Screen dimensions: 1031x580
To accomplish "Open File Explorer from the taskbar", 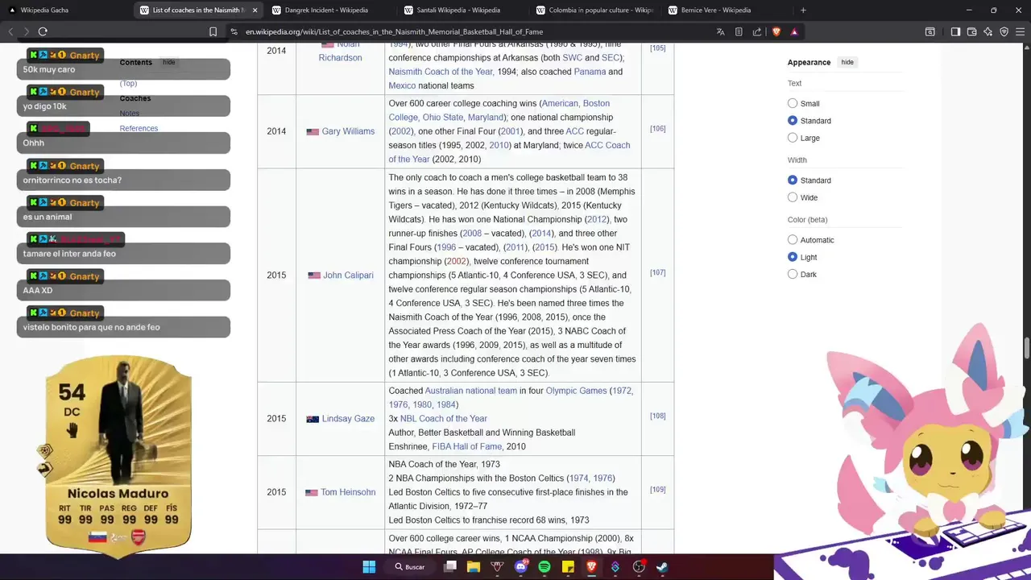I will click(474, 567).
